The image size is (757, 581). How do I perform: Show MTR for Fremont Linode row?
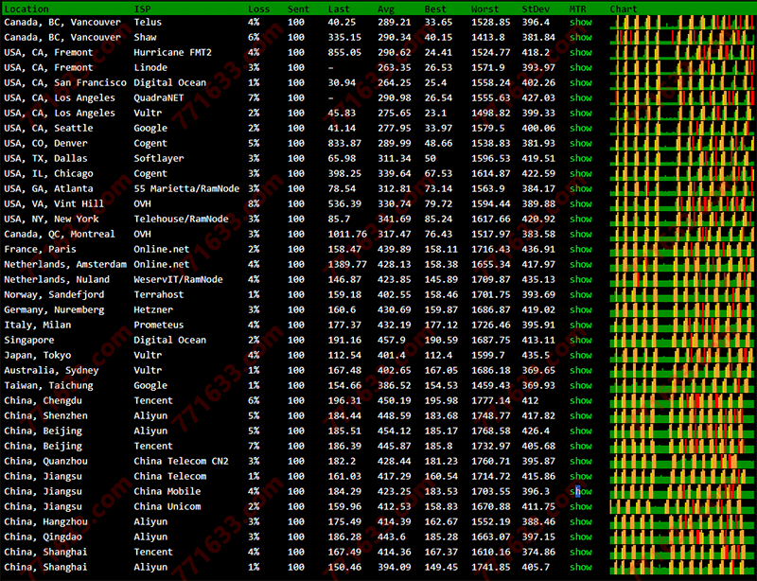click(x=580, y=67)
